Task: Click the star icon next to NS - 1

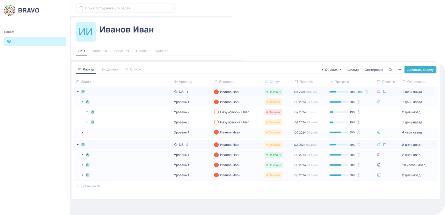Action: (x=176, y=92)
